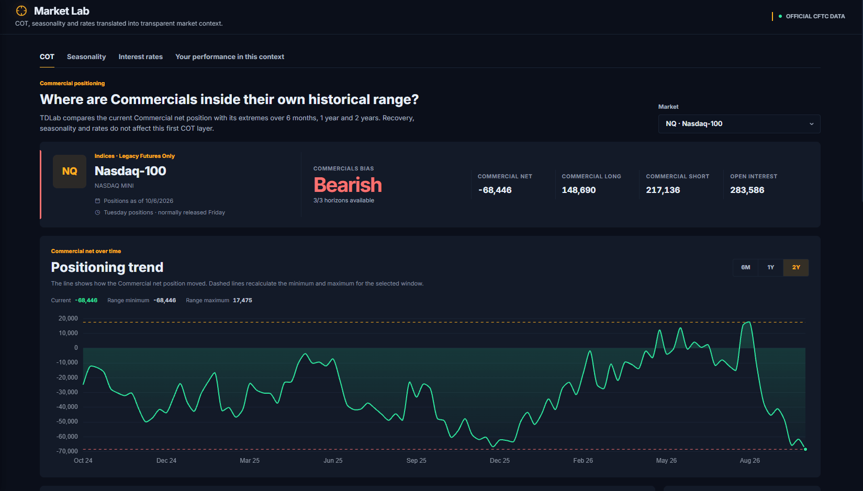Click the 3/3 horizons available text
The height and width of the screenshot is (491, 863).
coord(344,200)
